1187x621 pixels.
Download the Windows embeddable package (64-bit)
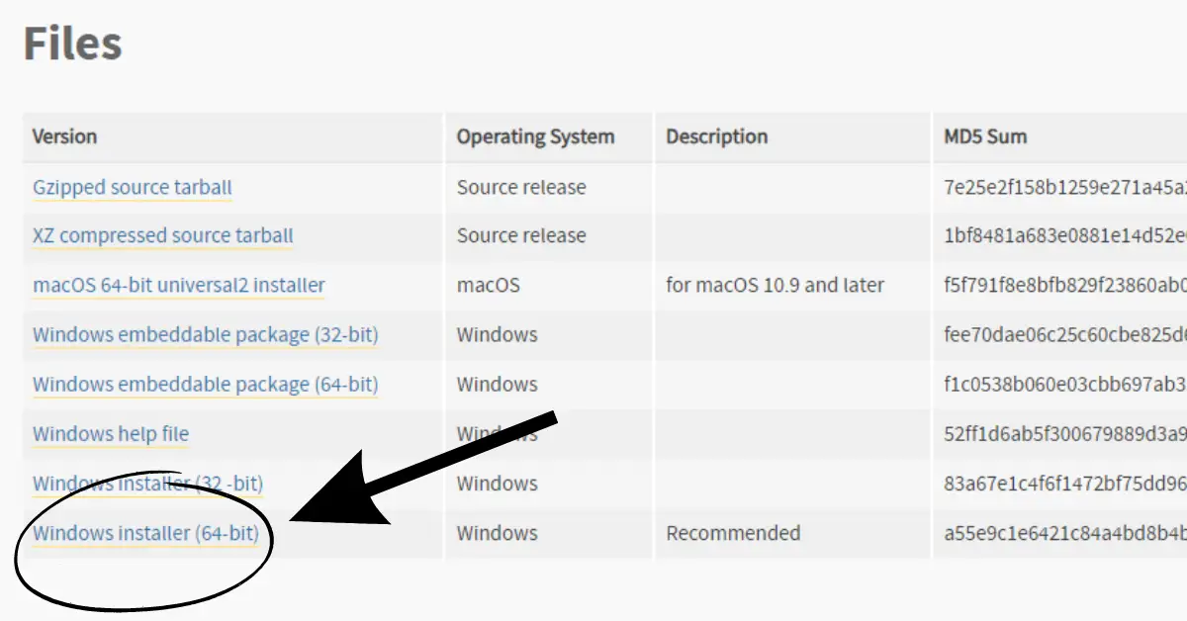tap(204, 384)
